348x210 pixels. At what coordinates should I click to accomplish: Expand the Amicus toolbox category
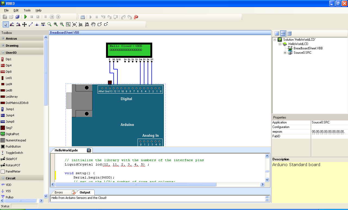tap(3, 38)
